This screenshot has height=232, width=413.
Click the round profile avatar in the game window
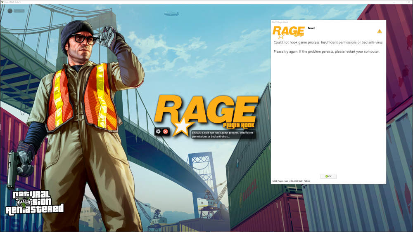point(10,11)
